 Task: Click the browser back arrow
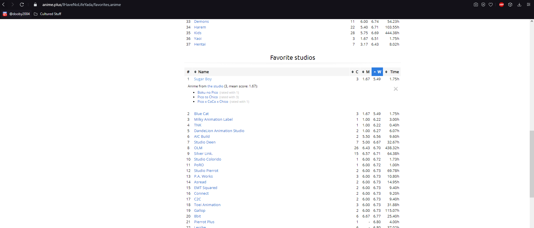point(4,5)
